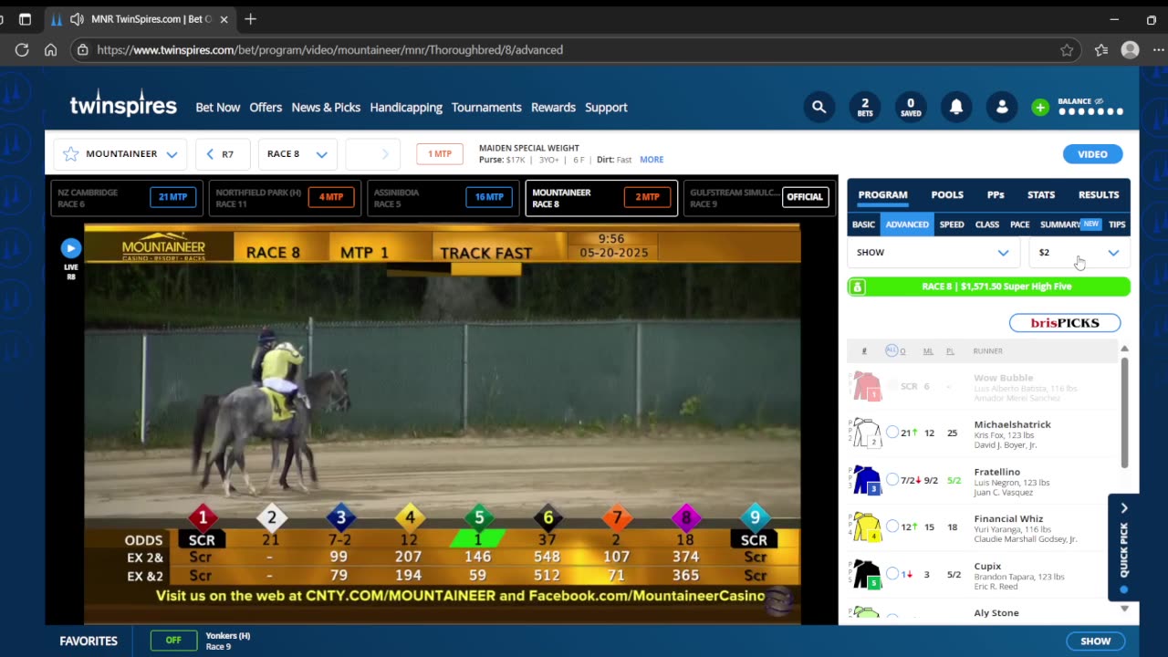Select all runners with the ALL circle

(892, 350)
